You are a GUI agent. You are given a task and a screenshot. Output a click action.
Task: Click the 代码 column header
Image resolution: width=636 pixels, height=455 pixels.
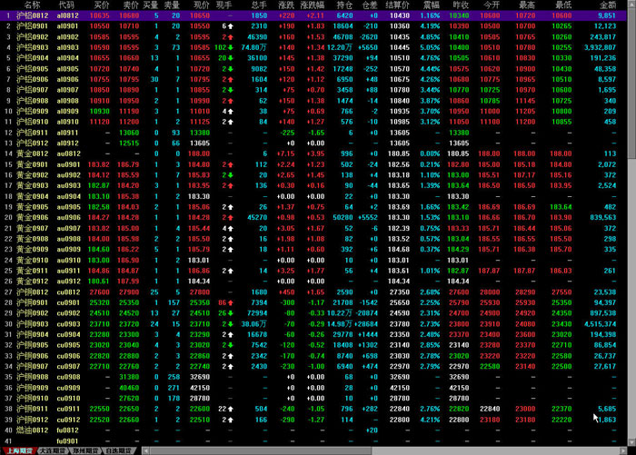click(x=67, y=5)
